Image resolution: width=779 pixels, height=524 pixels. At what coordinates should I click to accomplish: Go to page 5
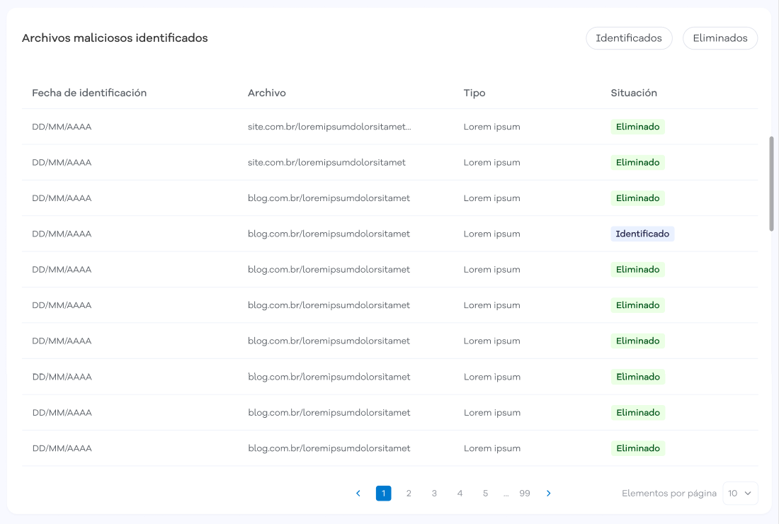pos(485,494)
